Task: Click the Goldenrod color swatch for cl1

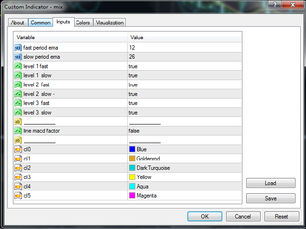Action: pyautogui.click(x=132, y=158)
